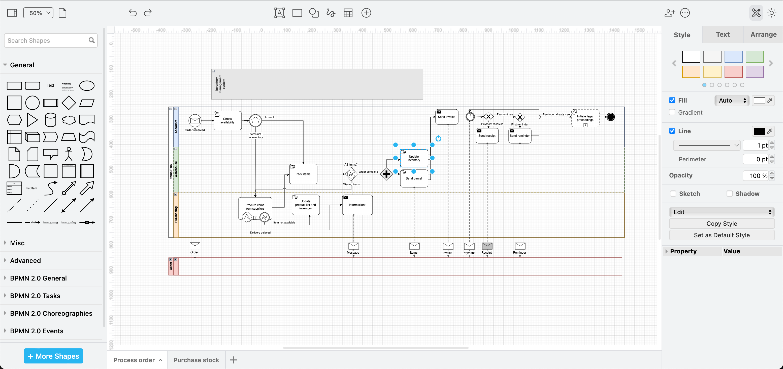
Task: Select the Freehand drawing tool
Action: click(x=330, y=13)
